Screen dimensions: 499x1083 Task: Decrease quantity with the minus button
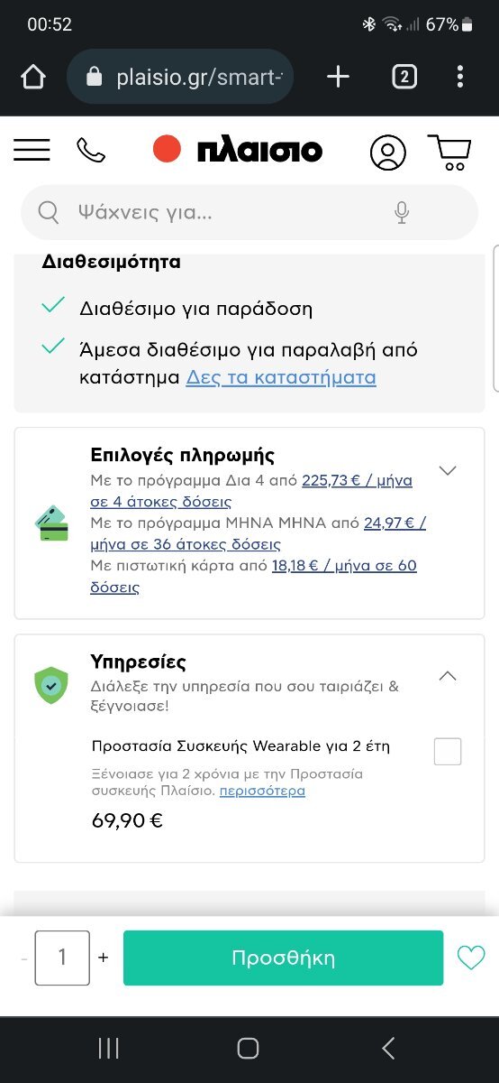coord(24,958)
